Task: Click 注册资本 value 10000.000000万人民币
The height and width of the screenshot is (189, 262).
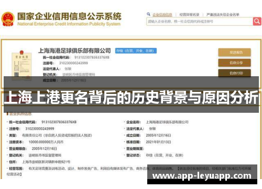Action: click(46, 142)
